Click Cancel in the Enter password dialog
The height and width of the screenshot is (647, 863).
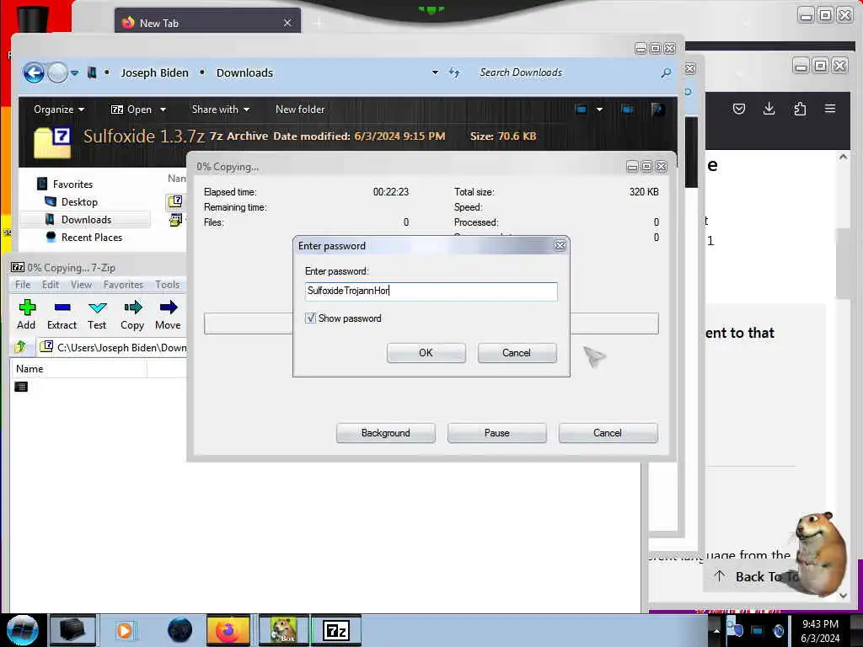pos(517,353)
